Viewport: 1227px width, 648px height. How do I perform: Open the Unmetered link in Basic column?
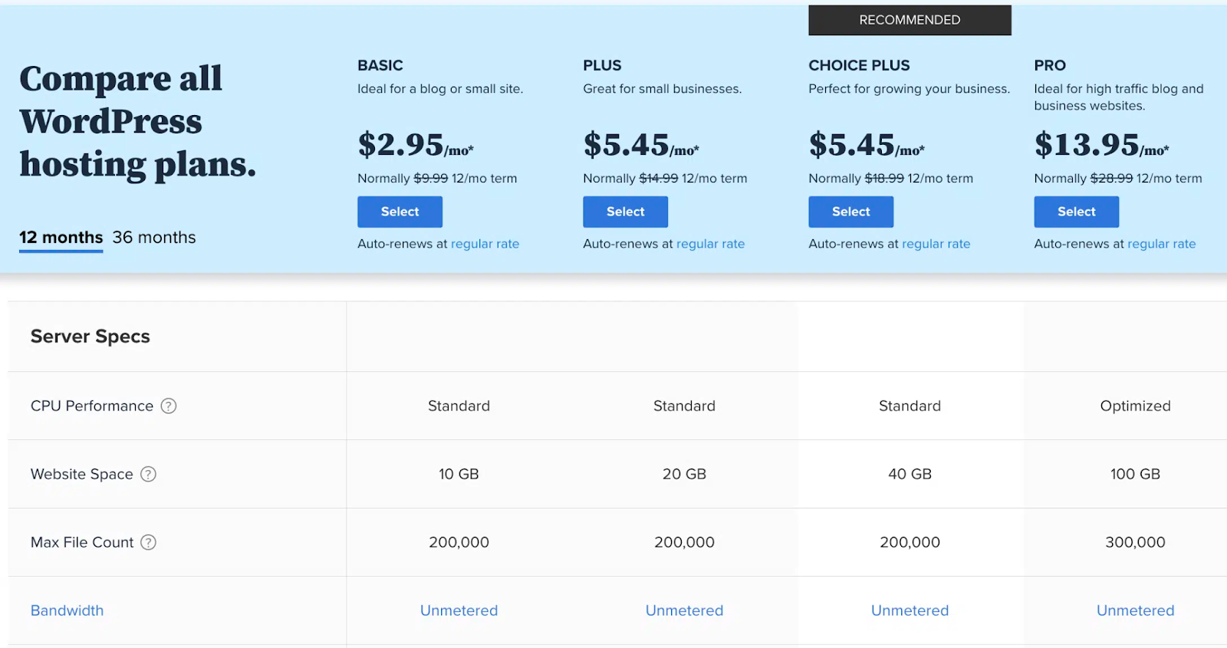(x=459, y=610)
